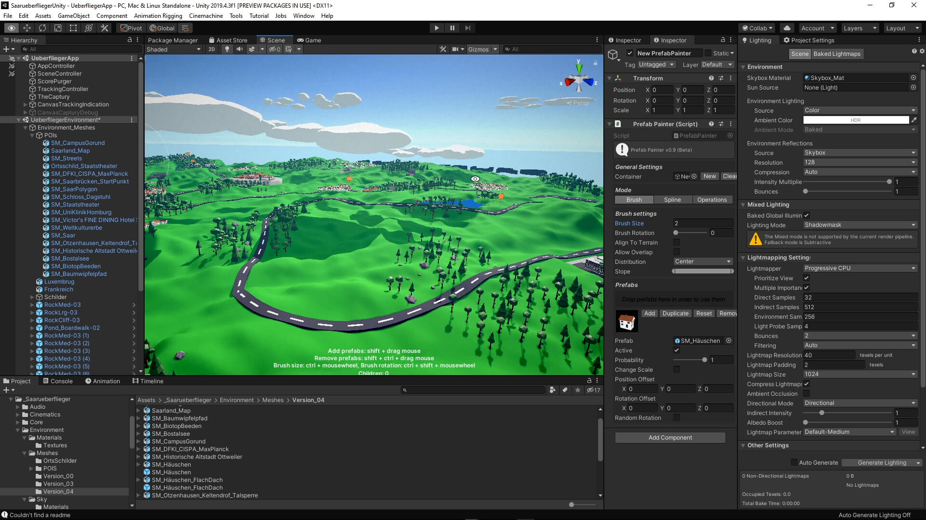Switch to the Console tab

click(x=58, y=381)
